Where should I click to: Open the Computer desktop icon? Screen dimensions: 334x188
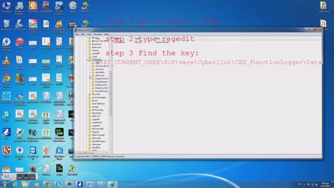pyautogui.click(x=6, y=7)
